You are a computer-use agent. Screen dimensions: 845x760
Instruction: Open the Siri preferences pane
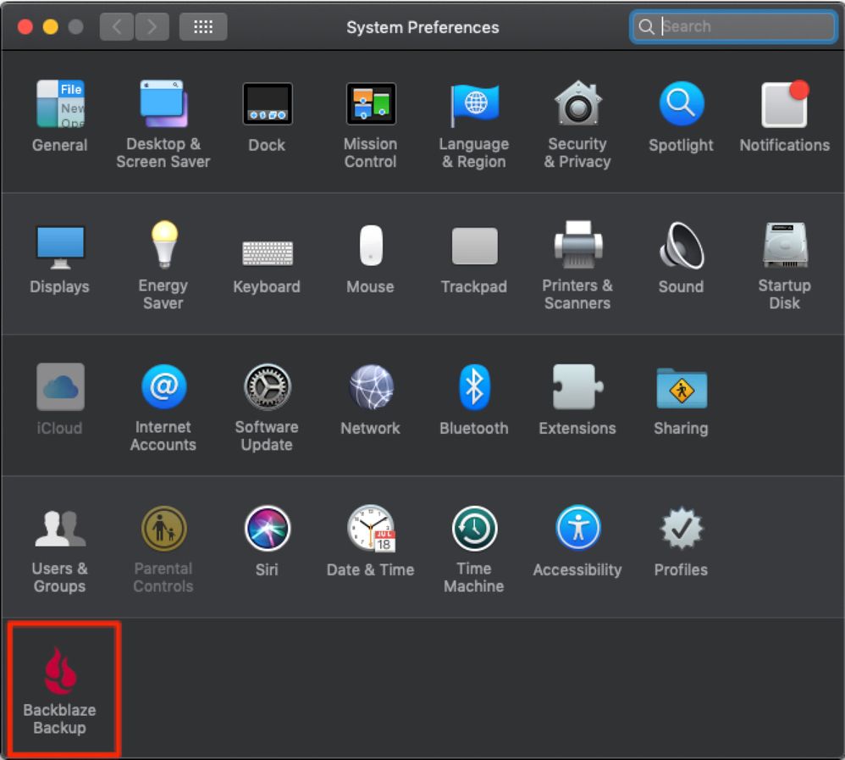coord(267,530)
